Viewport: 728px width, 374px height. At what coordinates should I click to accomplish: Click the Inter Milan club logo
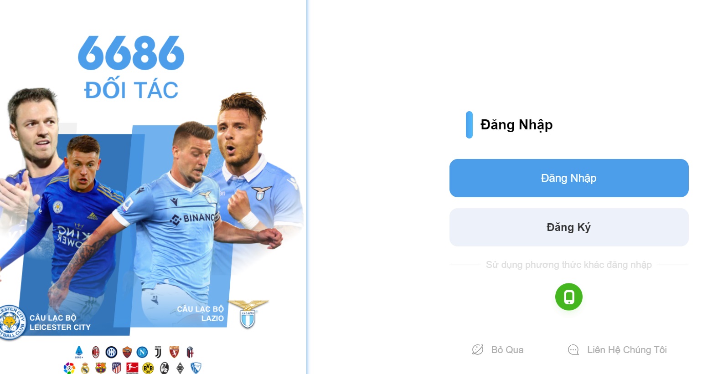click(111, 352)
